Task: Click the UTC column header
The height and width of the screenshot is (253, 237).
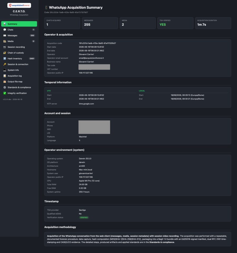Action: (49, 91)
